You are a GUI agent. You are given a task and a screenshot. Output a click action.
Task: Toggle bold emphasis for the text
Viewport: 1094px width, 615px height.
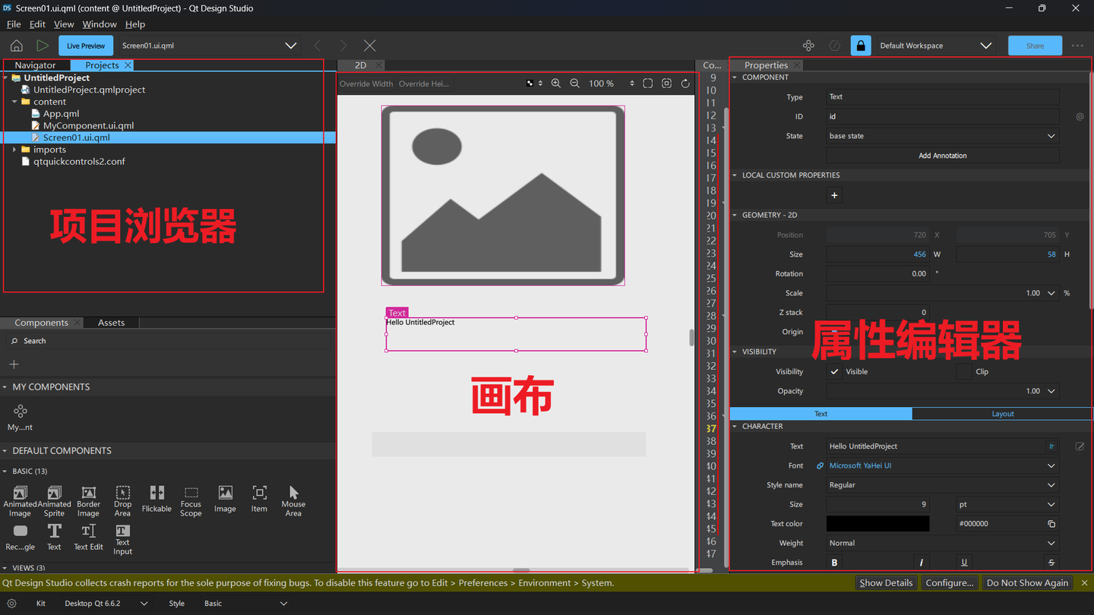(x=834, y=562)
